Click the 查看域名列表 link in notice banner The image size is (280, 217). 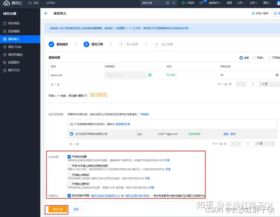click(181, 28)
